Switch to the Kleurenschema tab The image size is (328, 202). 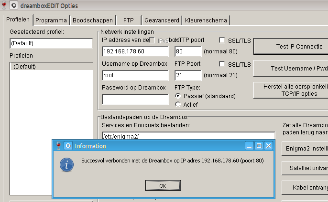206,20
